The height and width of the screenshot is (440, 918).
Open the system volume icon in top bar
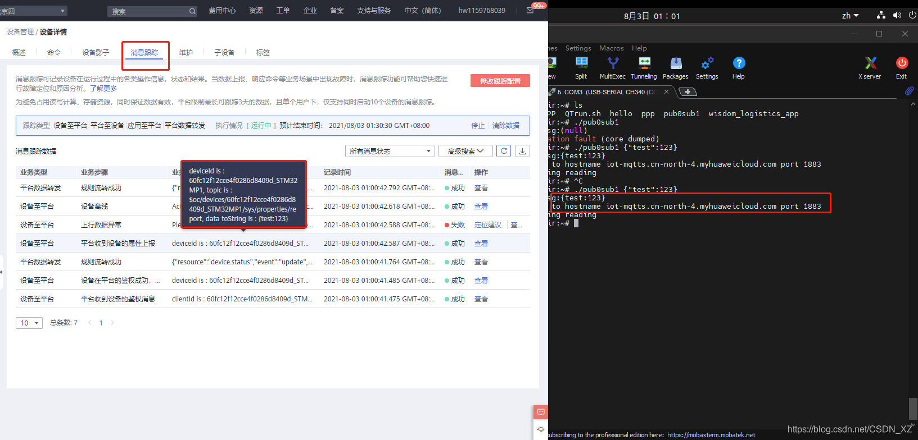897,16
